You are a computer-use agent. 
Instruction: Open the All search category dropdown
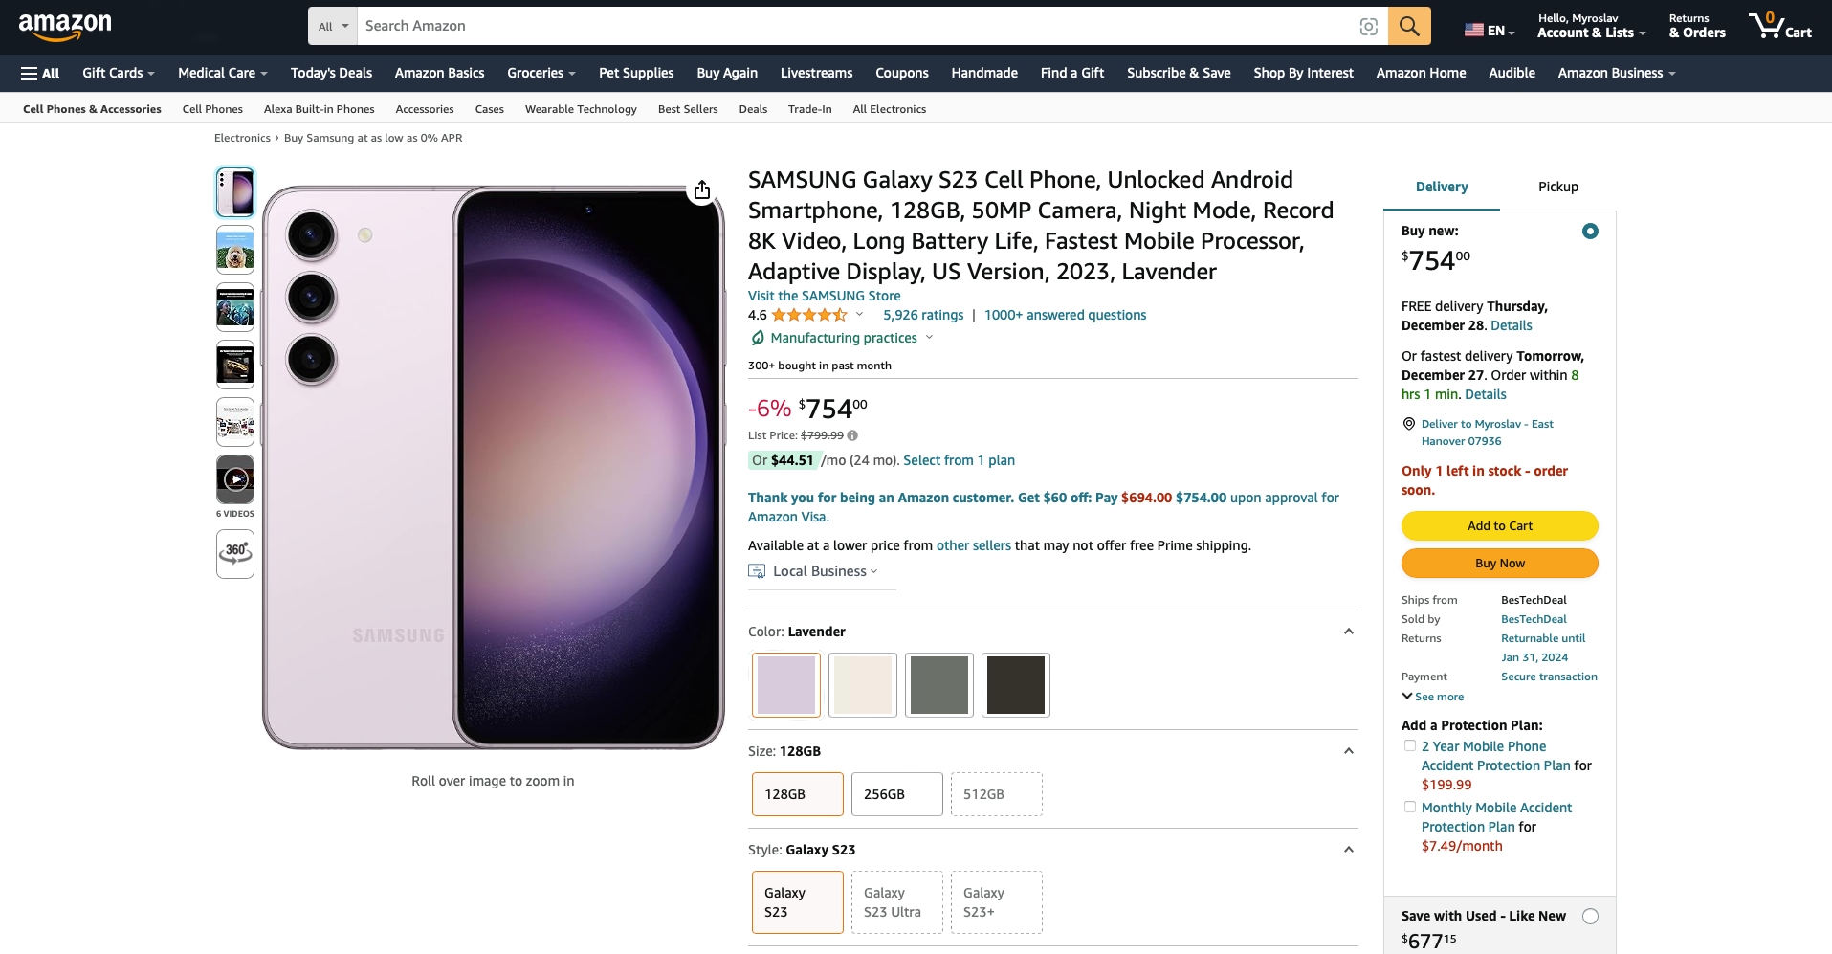point(333,26)
